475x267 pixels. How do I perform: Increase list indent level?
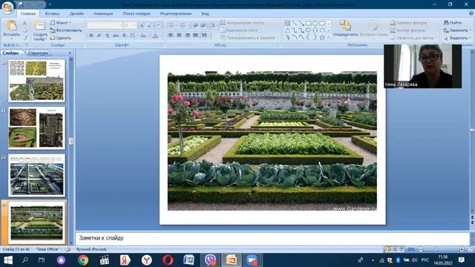pyautogui.click(x=203, y=25)
